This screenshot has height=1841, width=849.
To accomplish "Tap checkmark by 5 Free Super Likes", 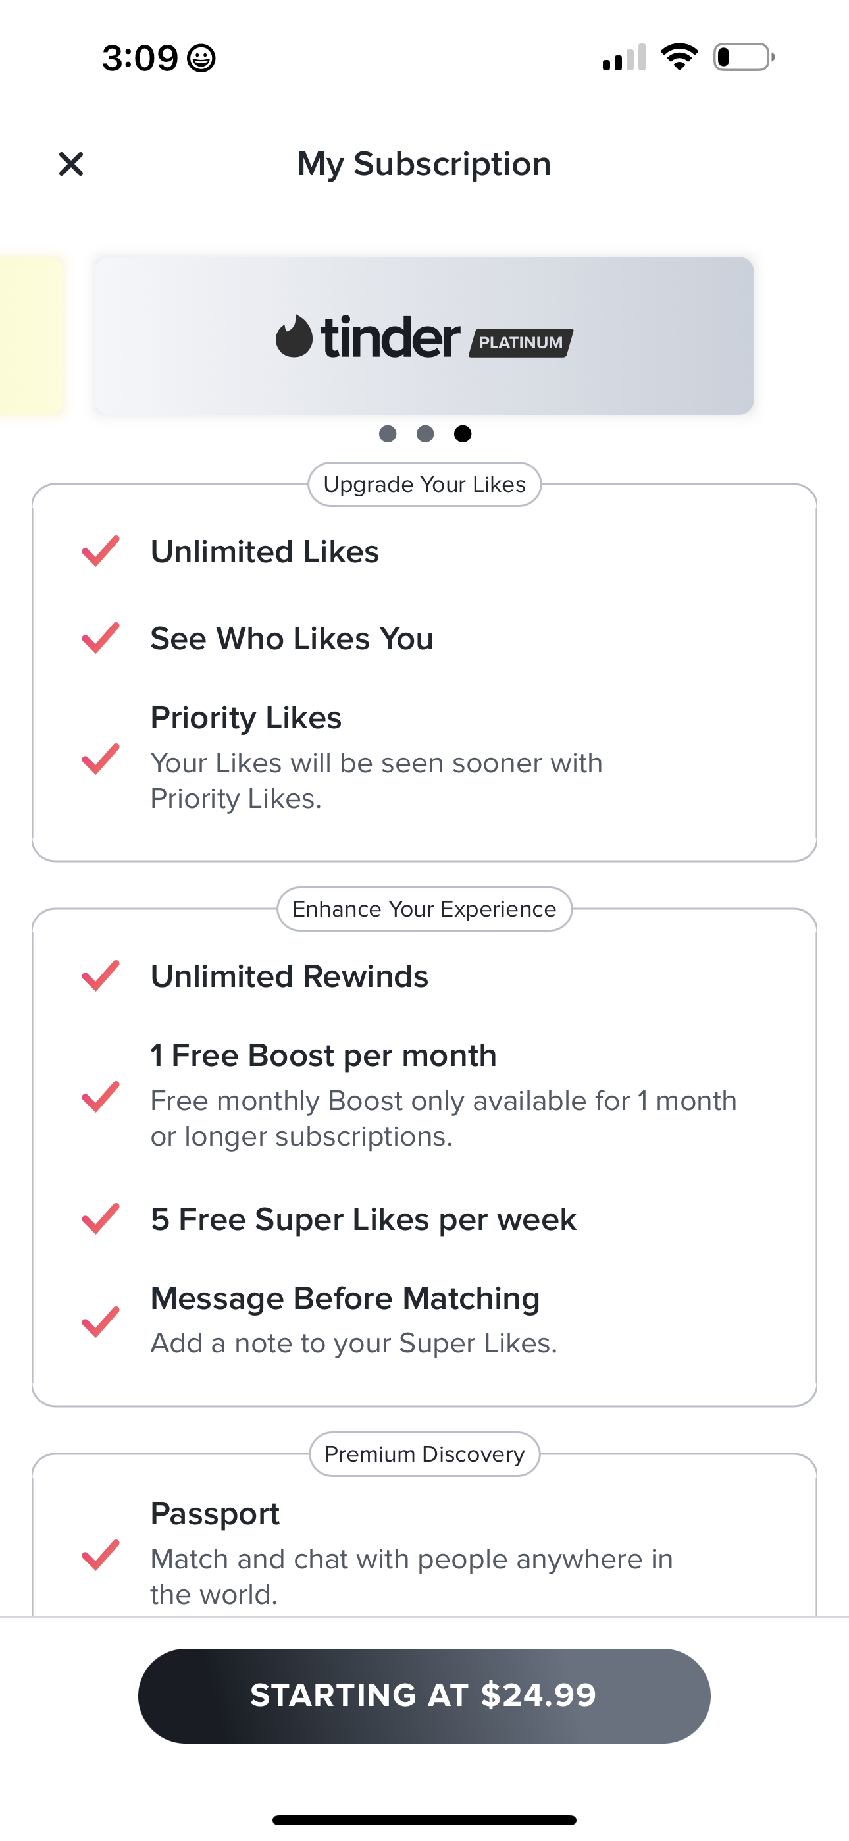I will point(101,1219).
